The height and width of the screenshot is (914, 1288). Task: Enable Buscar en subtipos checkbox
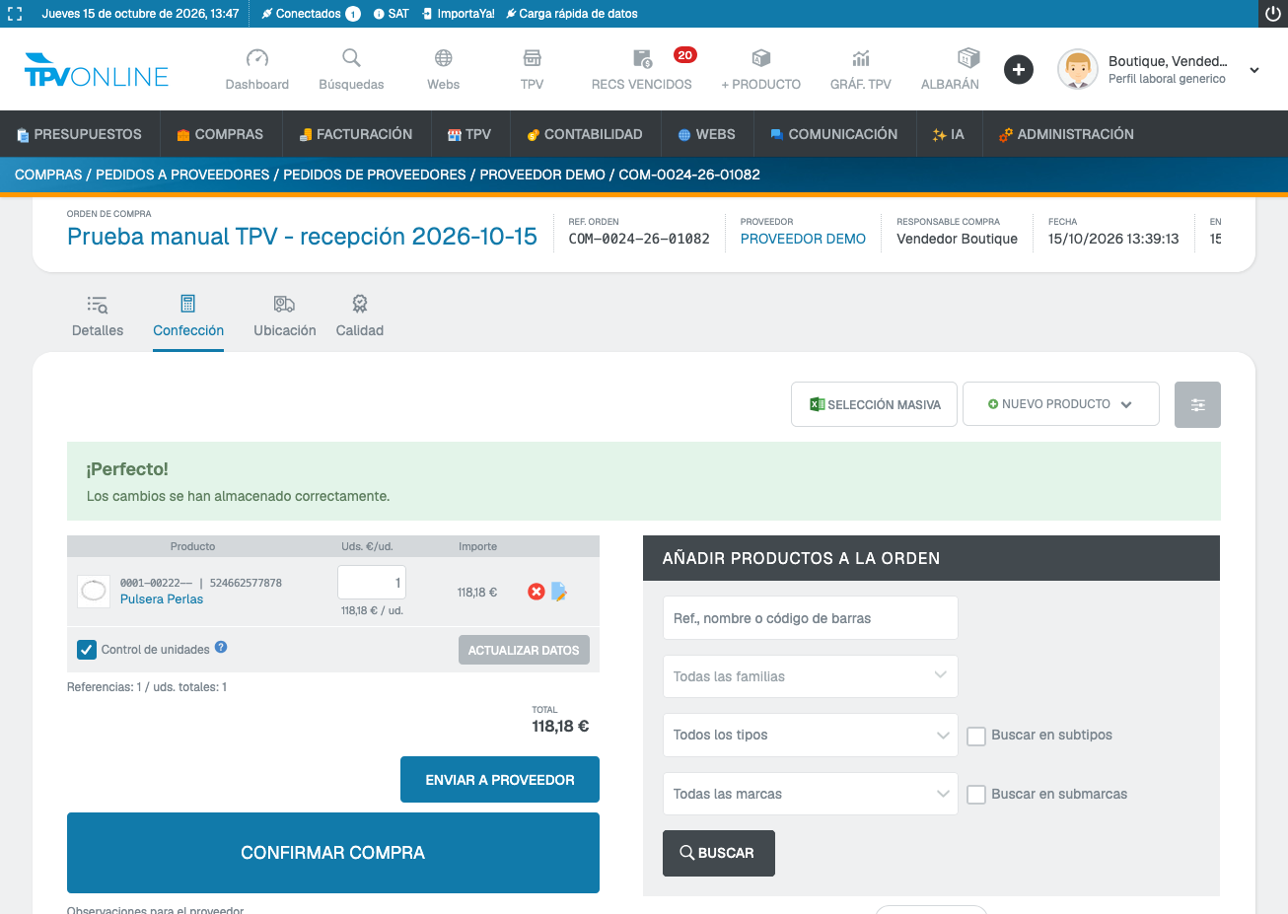pyautogui.click(x=976, y=736)
